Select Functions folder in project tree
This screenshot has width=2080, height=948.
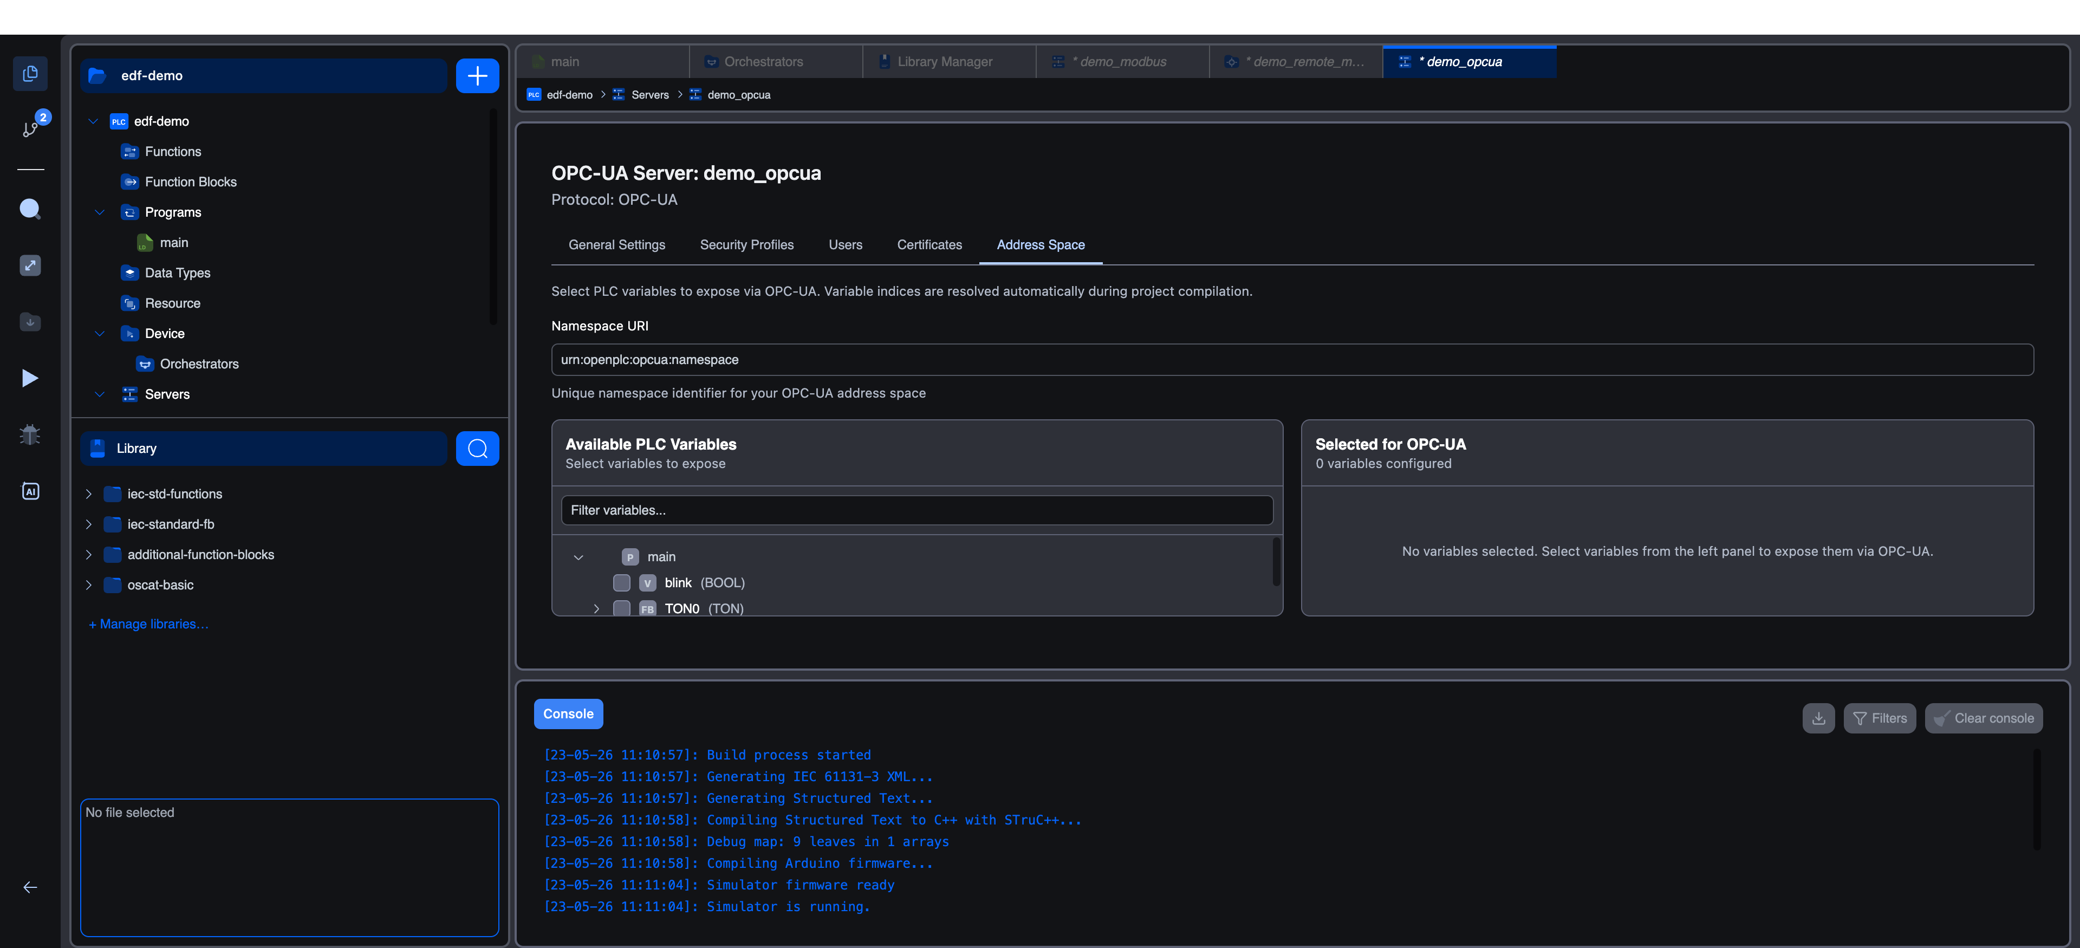173,152
